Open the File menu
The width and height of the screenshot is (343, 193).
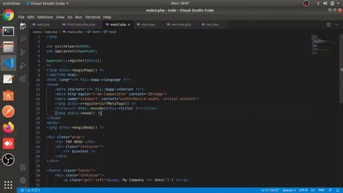[x=21, y=17]
